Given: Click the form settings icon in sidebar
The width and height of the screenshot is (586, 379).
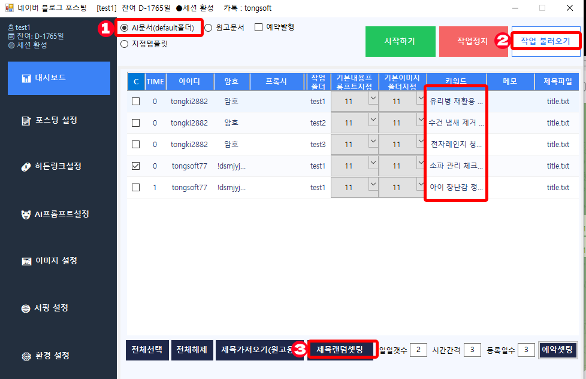Looking at the screenshot, I should pos(26,308).
